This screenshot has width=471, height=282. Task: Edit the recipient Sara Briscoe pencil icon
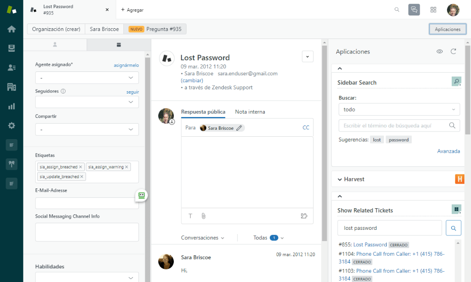point(239,128)
